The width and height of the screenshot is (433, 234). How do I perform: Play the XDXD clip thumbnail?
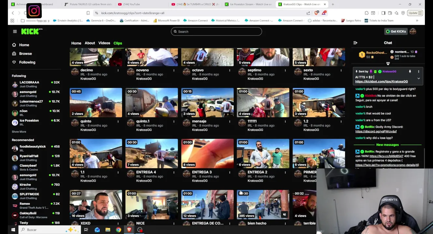96,205
